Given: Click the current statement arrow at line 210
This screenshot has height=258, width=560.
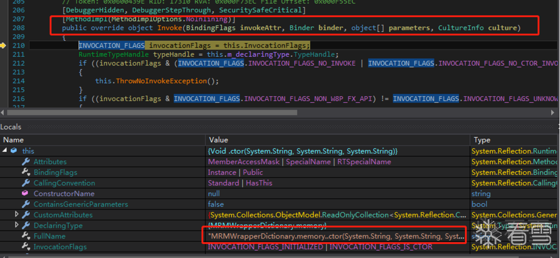Looking at the screenshot, I should coord(4,45).
